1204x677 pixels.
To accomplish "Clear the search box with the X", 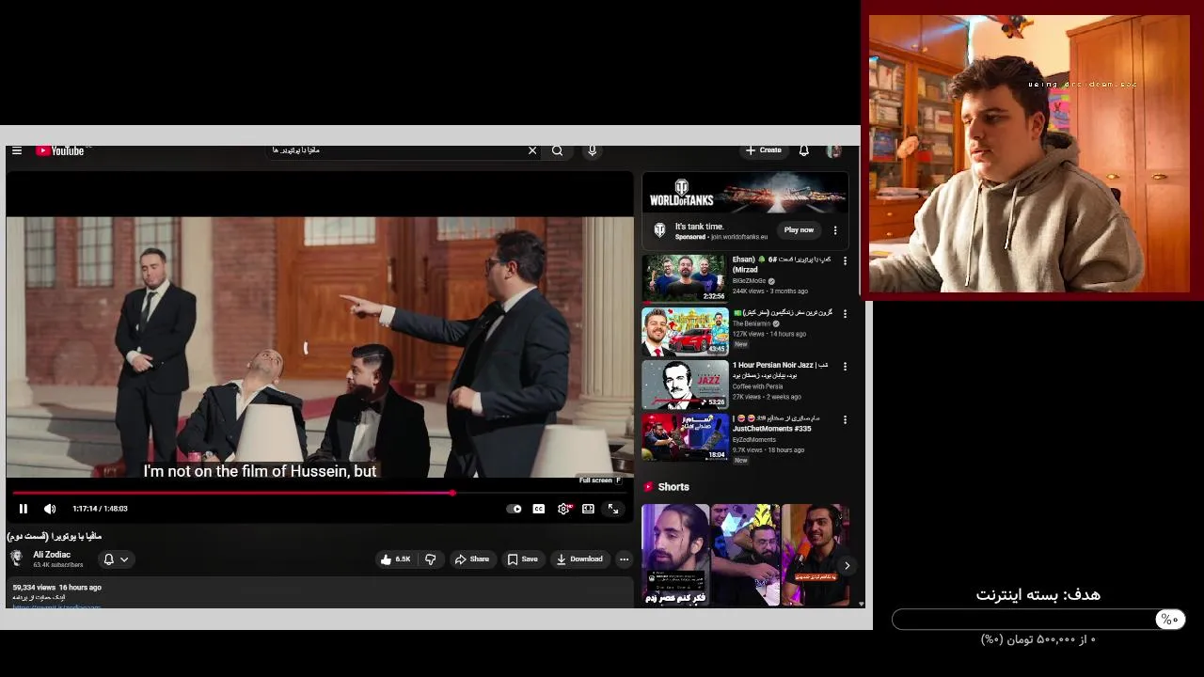I will pyautogui.click(x=532, y=150).
